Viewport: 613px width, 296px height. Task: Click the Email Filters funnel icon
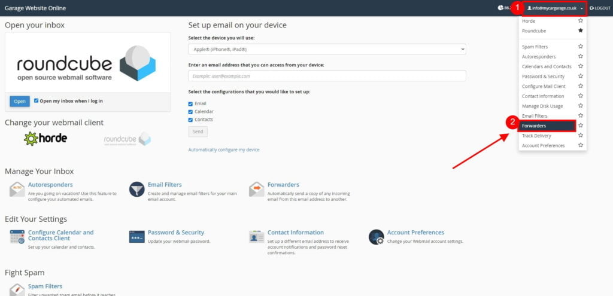tap(137, 189)
